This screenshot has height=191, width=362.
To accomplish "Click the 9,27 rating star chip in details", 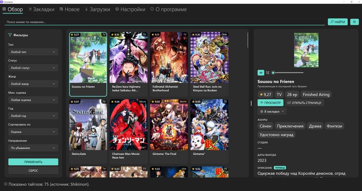I will (265, 94).
